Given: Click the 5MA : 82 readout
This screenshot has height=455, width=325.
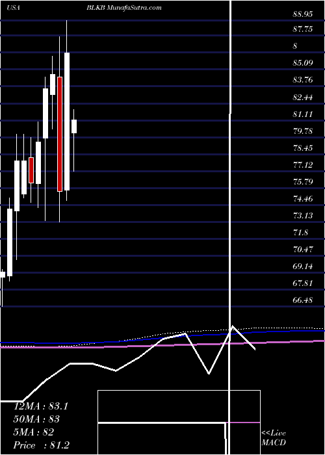Looking at the screenshot, I should tap(34, 432).
